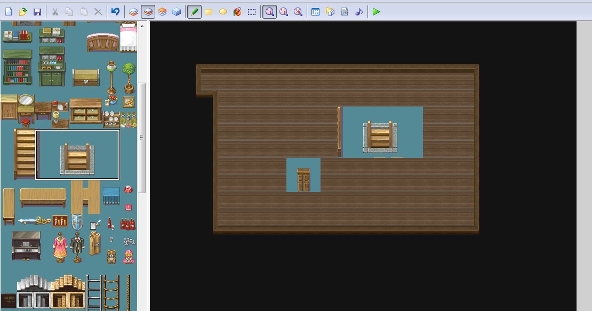Pick the treasure chest tile in the tileset
Screen dimensions: 592x311
(86, 77)
